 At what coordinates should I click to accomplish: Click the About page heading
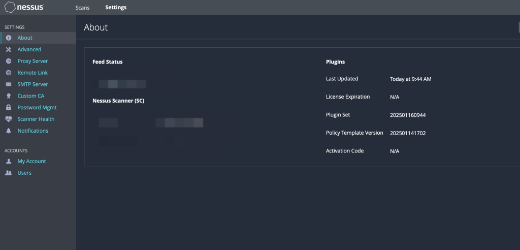(x=96, y=27)
